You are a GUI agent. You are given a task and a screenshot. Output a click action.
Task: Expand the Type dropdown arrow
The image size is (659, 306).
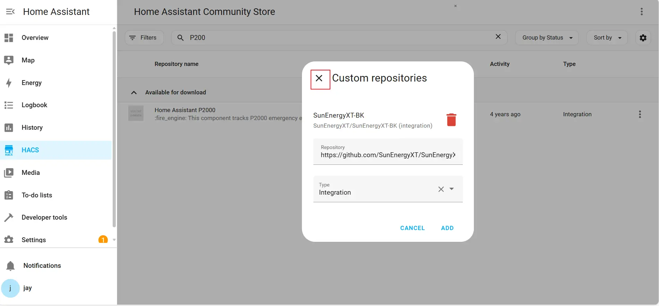tap(451, 189)
